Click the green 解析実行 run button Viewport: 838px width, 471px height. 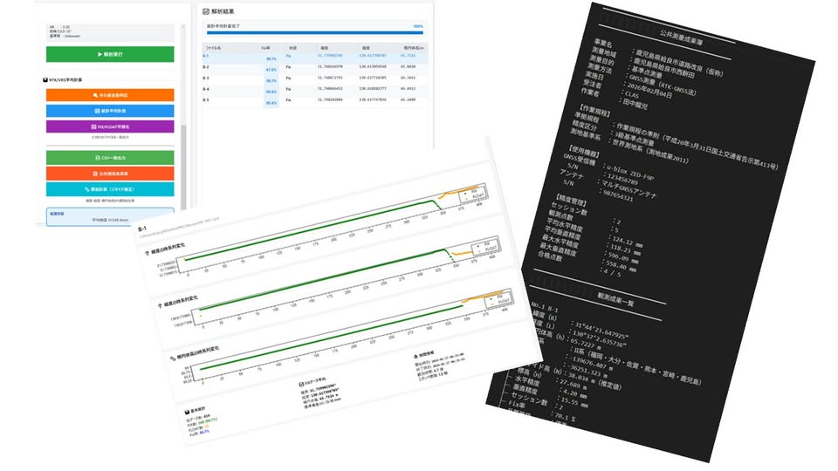[x=110, y=54]
